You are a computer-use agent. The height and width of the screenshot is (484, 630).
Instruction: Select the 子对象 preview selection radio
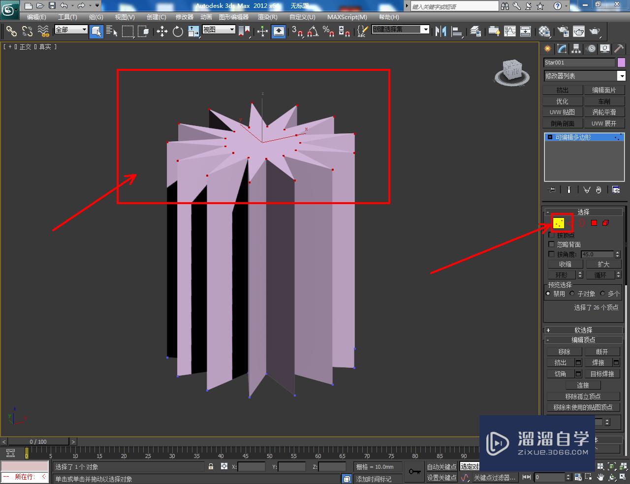pyautogui.click(x=572, y=294)
